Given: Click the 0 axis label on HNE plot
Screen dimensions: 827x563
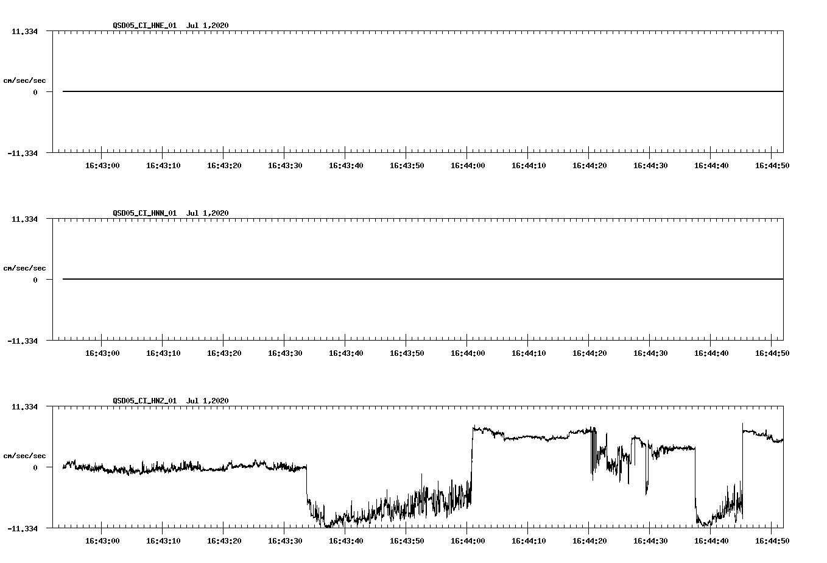Looking at the screenshot, I should click(35, 92).
